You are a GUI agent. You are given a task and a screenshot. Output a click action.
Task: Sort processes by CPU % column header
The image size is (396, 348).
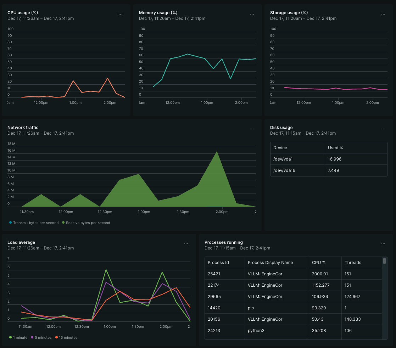pyautogui.click(x=318, y=263)
